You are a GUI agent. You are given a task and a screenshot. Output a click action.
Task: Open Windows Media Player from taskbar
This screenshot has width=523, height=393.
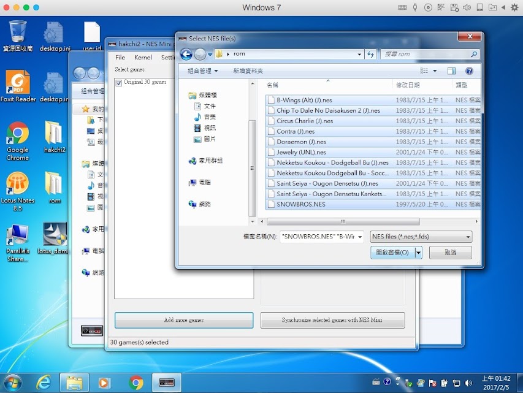point(104,383)
